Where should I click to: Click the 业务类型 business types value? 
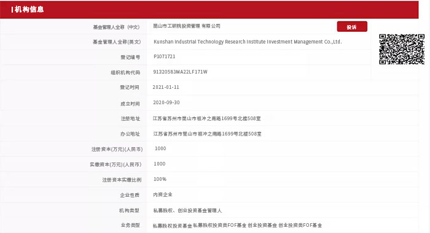pyautogui.click(x=237, y=225)
